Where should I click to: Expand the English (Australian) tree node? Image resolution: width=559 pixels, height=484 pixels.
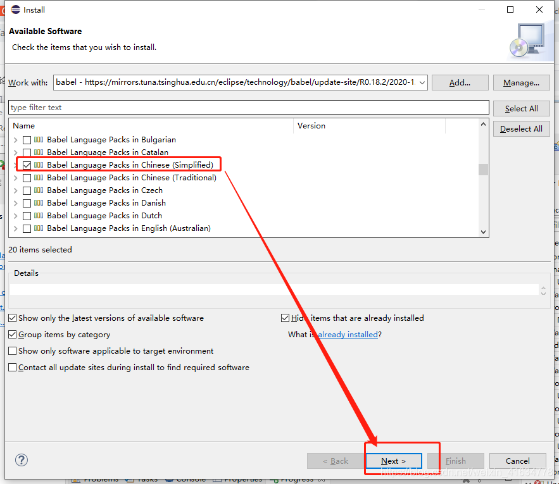click(x=15, y=228)
